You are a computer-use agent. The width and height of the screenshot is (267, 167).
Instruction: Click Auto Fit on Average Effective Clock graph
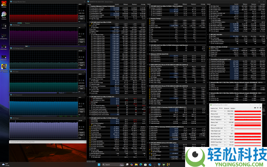pyautogui.click(x=81, y=16)
